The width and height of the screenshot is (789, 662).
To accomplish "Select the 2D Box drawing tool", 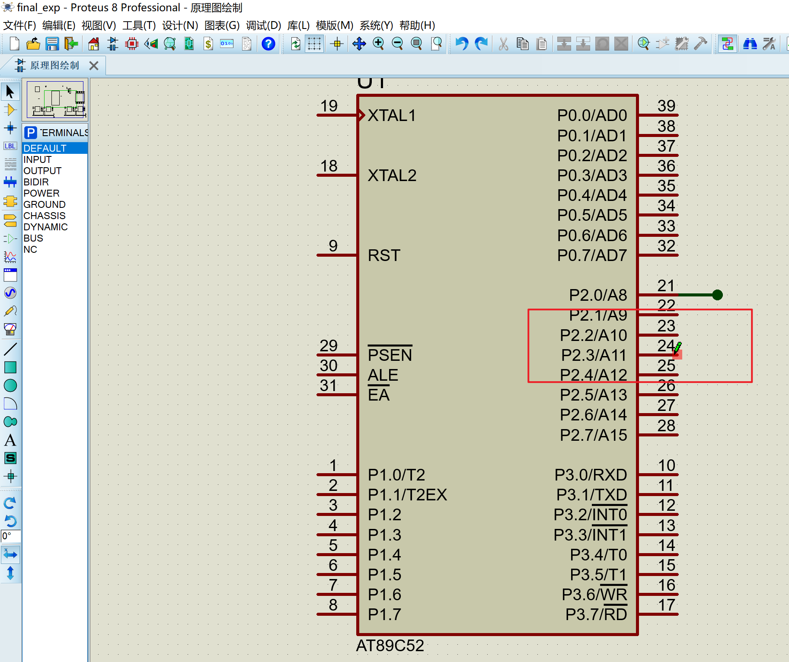I will [x=10, y=367].
